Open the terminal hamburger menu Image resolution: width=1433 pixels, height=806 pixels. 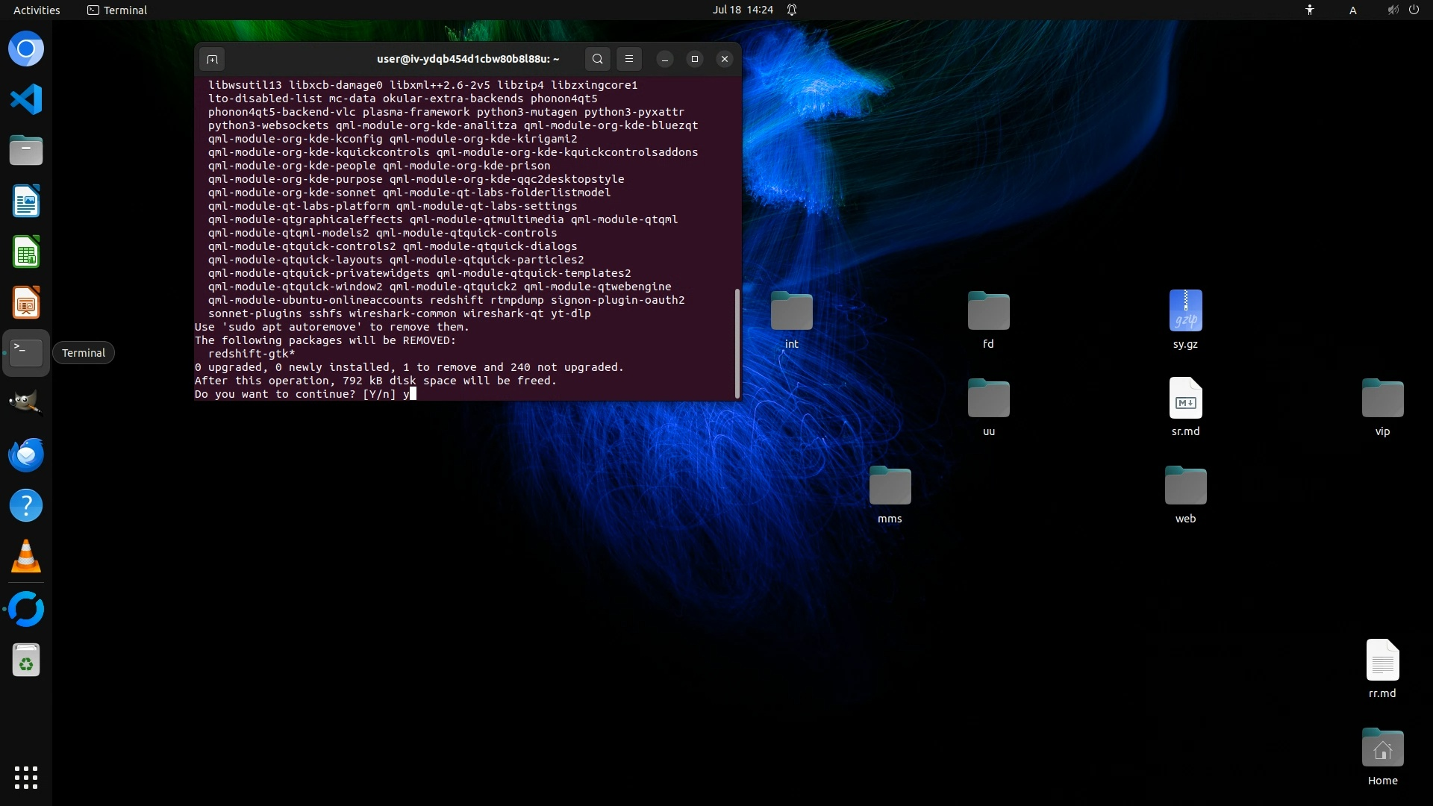click(628, 59)
